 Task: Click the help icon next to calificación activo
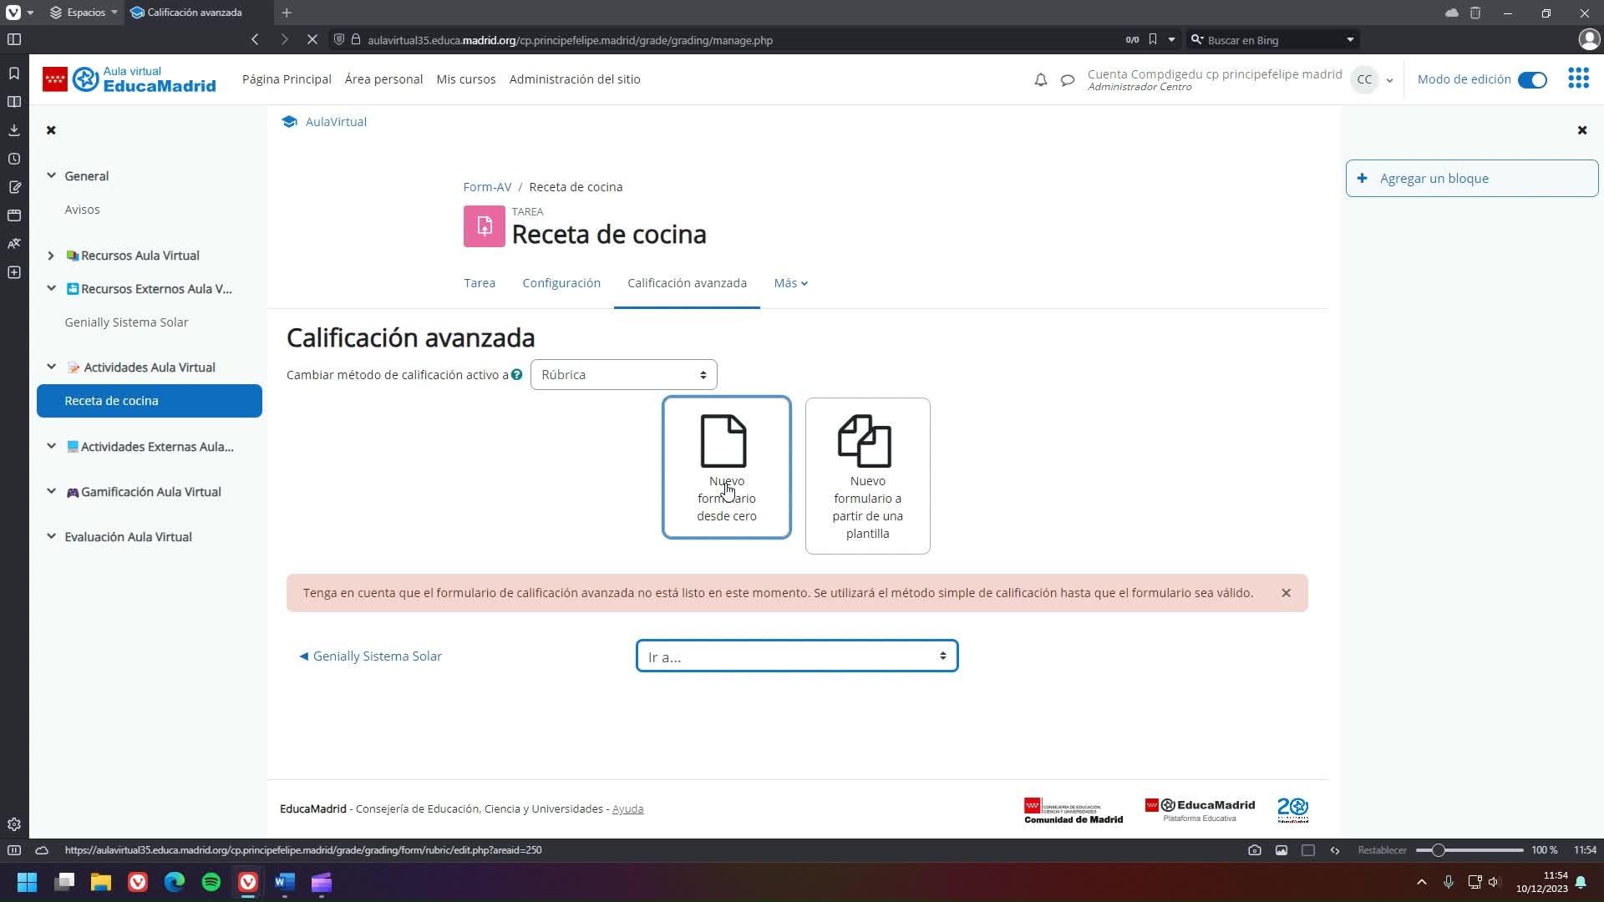coord(516,374)
